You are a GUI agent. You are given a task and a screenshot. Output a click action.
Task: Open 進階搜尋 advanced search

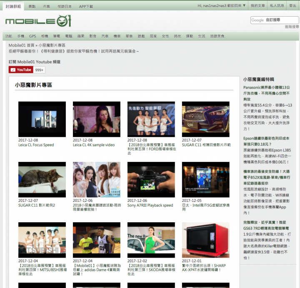click(292, 27)
